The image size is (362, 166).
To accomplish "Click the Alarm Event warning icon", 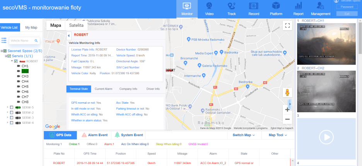I will (x=84, y=135).
